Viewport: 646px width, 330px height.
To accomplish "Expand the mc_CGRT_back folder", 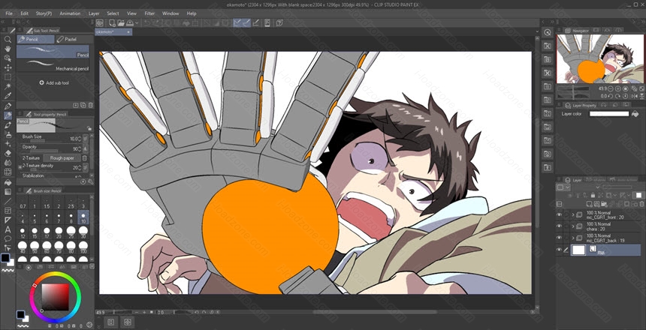I will tap(572, 238).
